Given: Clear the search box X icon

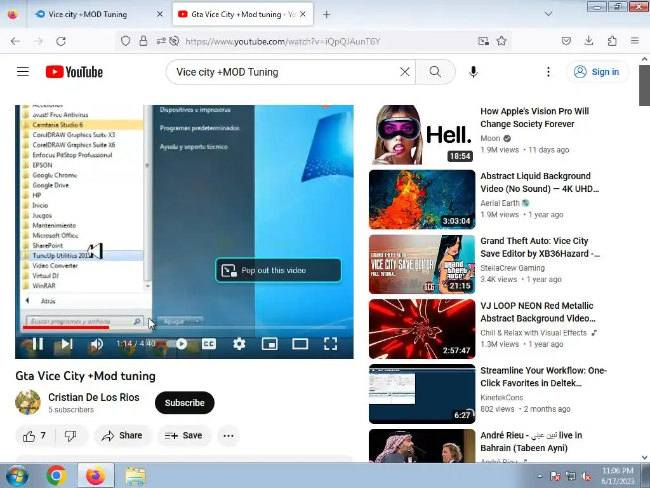Looking at the screenshot, I should click(405, 72).
